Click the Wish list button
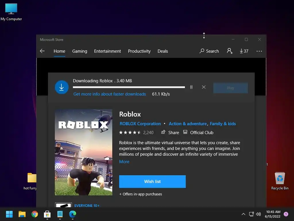This screenshot has width=294, height=221. (152, 182)
